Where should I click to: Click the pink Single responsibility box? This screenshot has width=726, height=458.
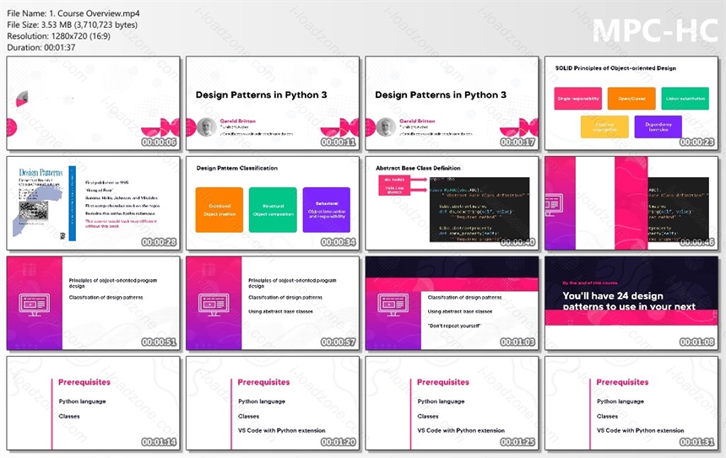[x=577, y=99]
